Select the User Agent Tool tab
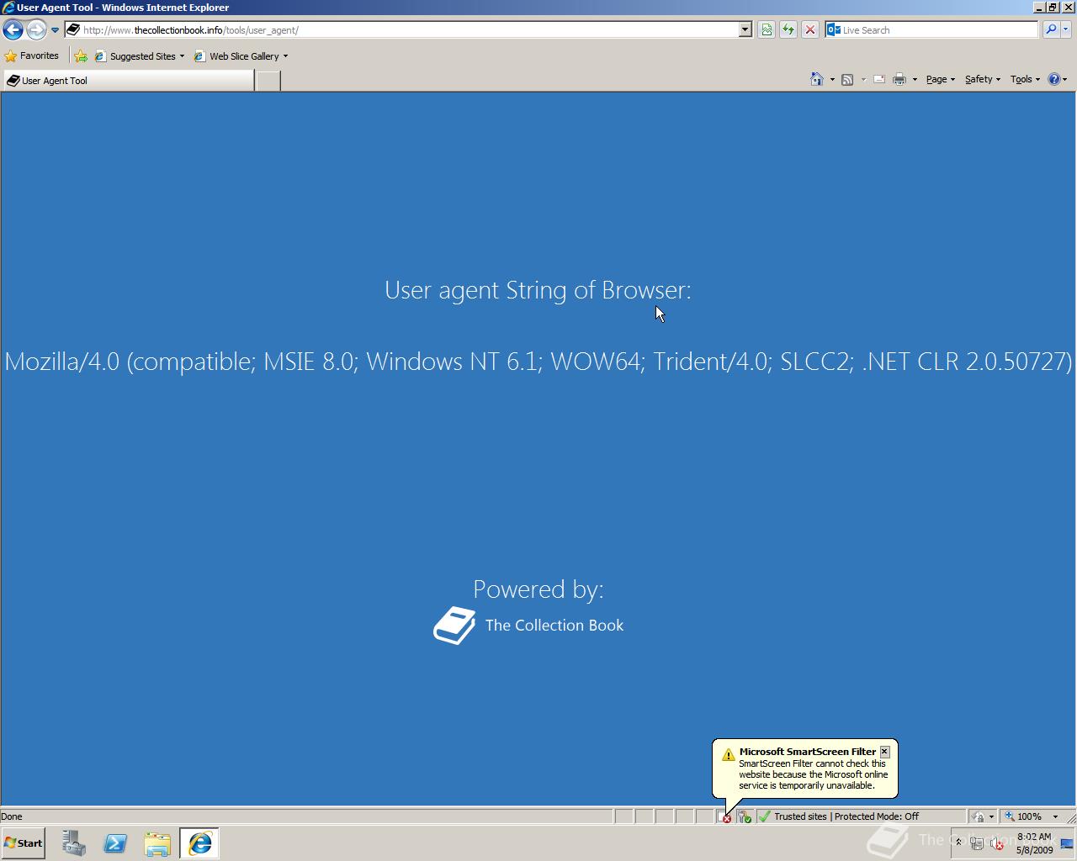 point(128,81)
